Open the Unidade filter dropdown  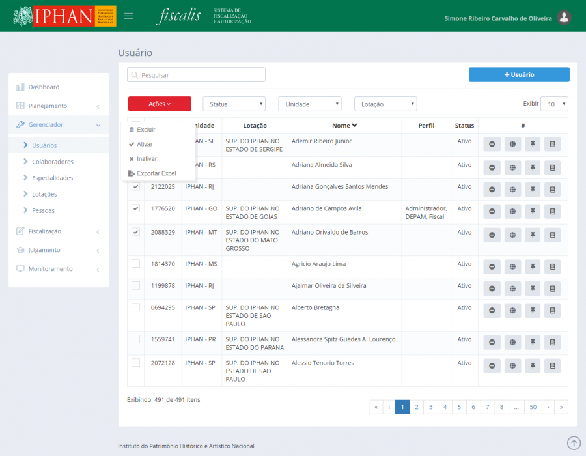[309, 104]
